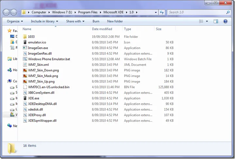Sort by the Size column header

(165, 29)
